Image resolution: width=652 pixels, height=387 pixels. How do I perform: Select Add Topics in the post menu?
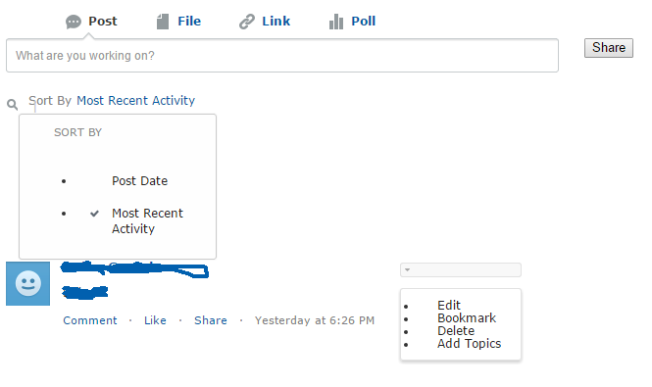(x=469, y=344)
